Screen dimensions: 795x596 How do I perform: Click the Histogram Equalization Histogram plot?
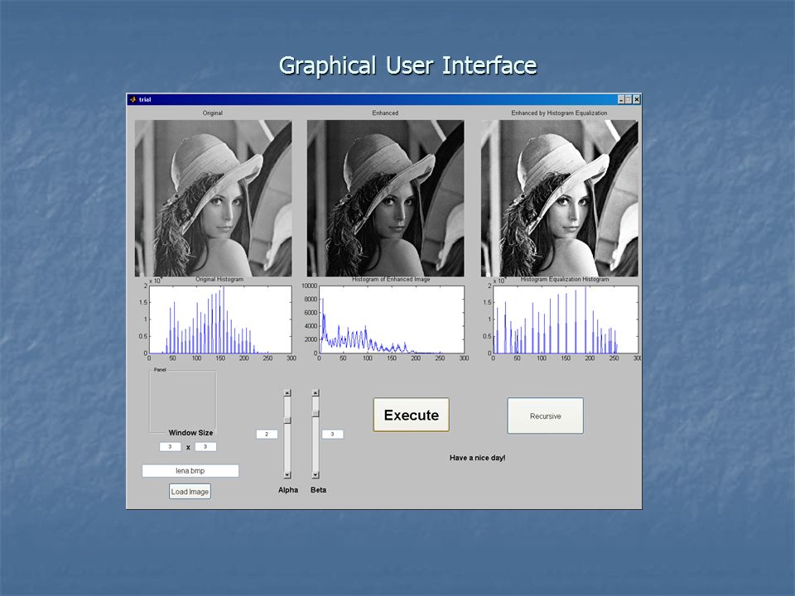566,320
